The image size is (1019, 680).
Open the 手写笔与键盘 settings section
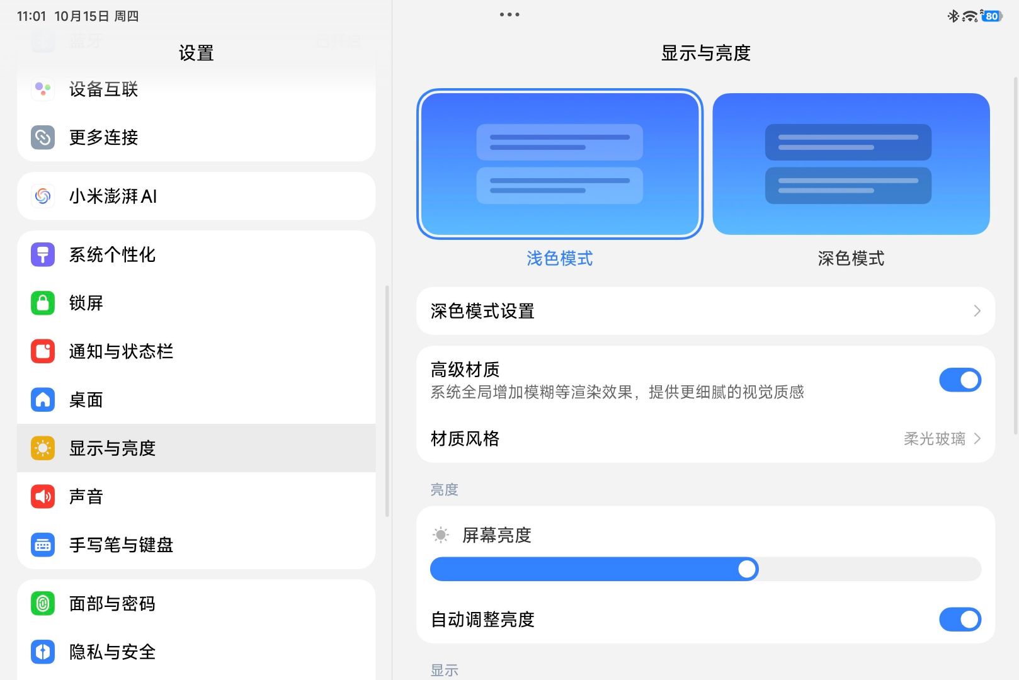pos(196,545)
